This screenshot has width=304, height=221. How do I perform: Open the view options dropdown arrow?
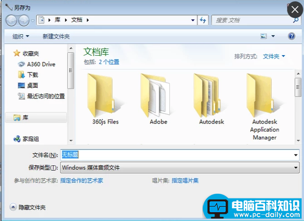273,36
